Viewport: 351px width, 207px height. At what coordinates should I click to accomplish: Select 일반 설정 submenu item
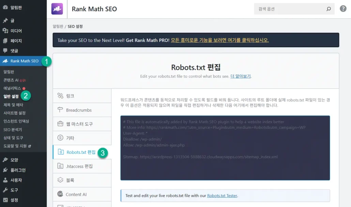click(11, 96)
